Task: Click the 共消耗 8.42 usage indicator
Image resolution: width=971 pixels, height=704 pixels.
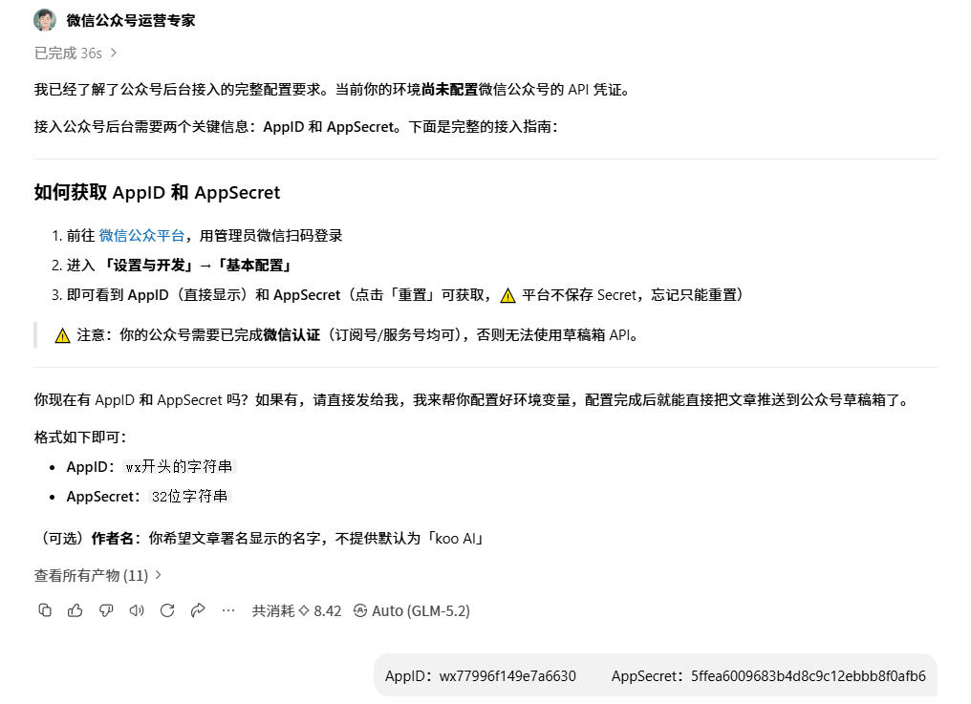Action: tap(296, 611)
